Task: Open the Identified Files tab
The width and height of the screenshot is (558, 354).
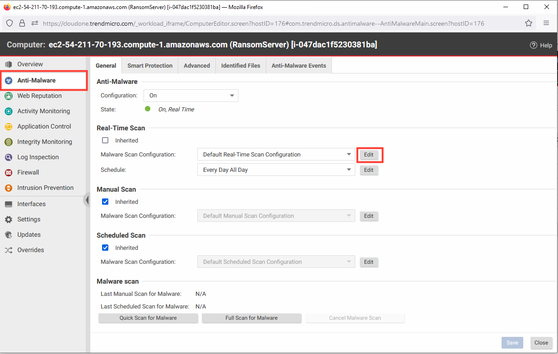Action: click(241, 65)
